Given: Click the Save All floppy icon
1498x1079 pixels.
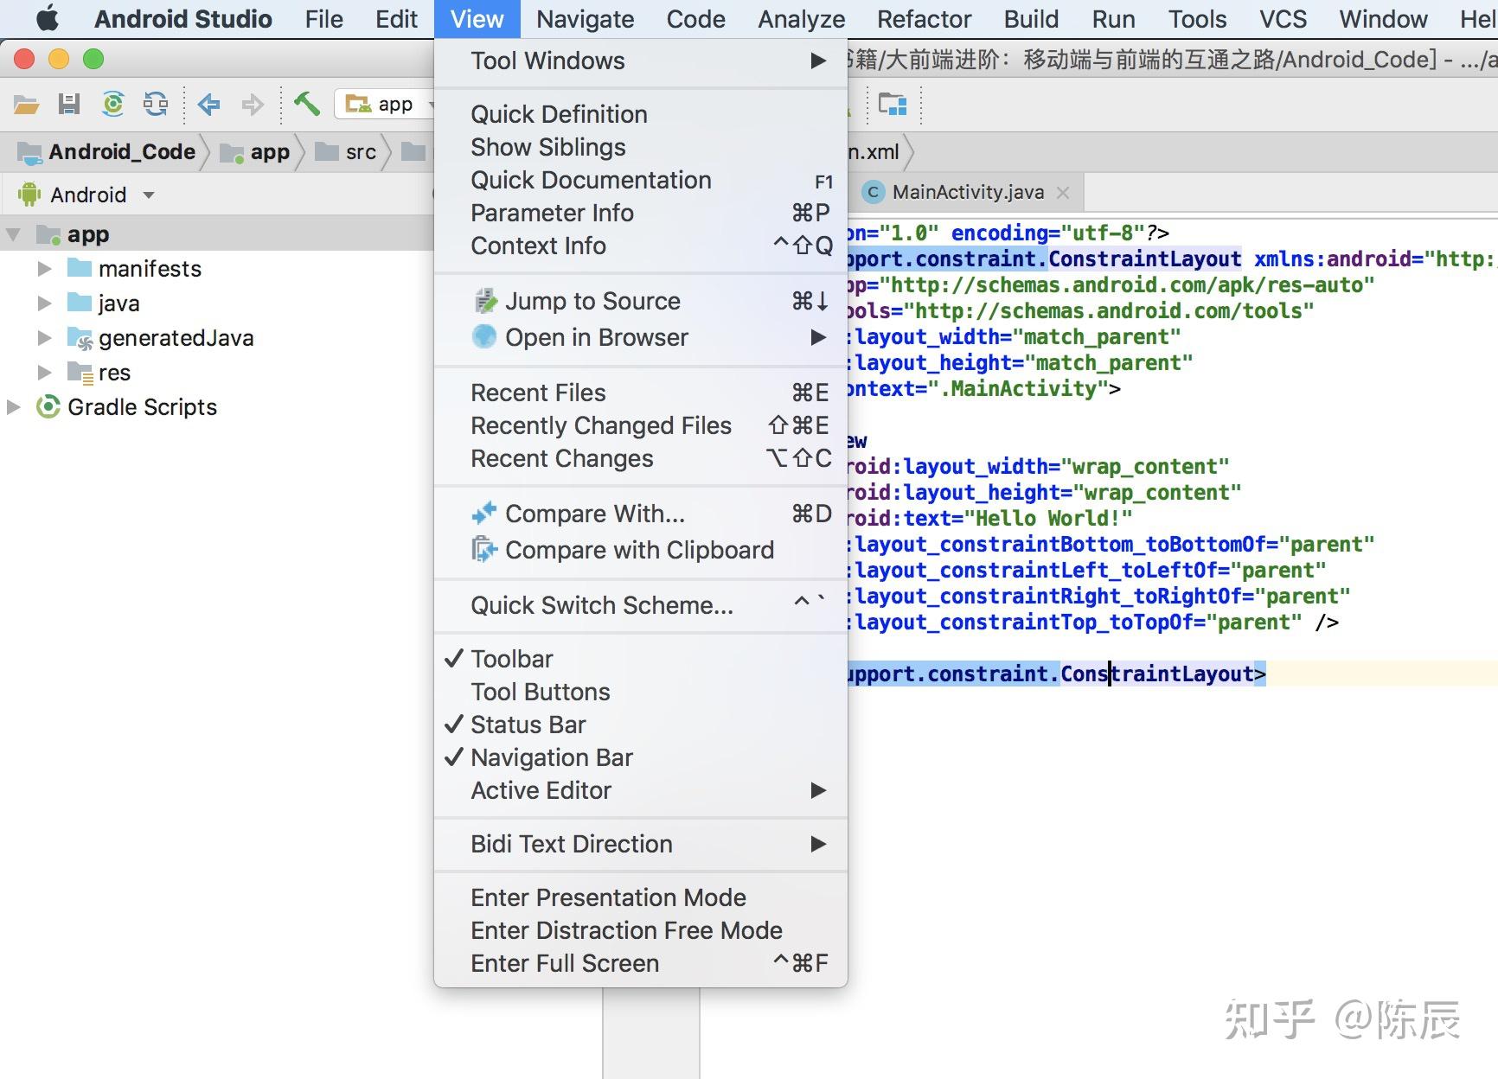Looking at the screenshot, I should (69, 105).
